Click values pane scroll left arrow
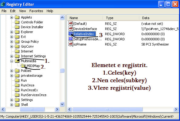Image resolution: width=180 pixels, height=121 pixels. (70, 109)
